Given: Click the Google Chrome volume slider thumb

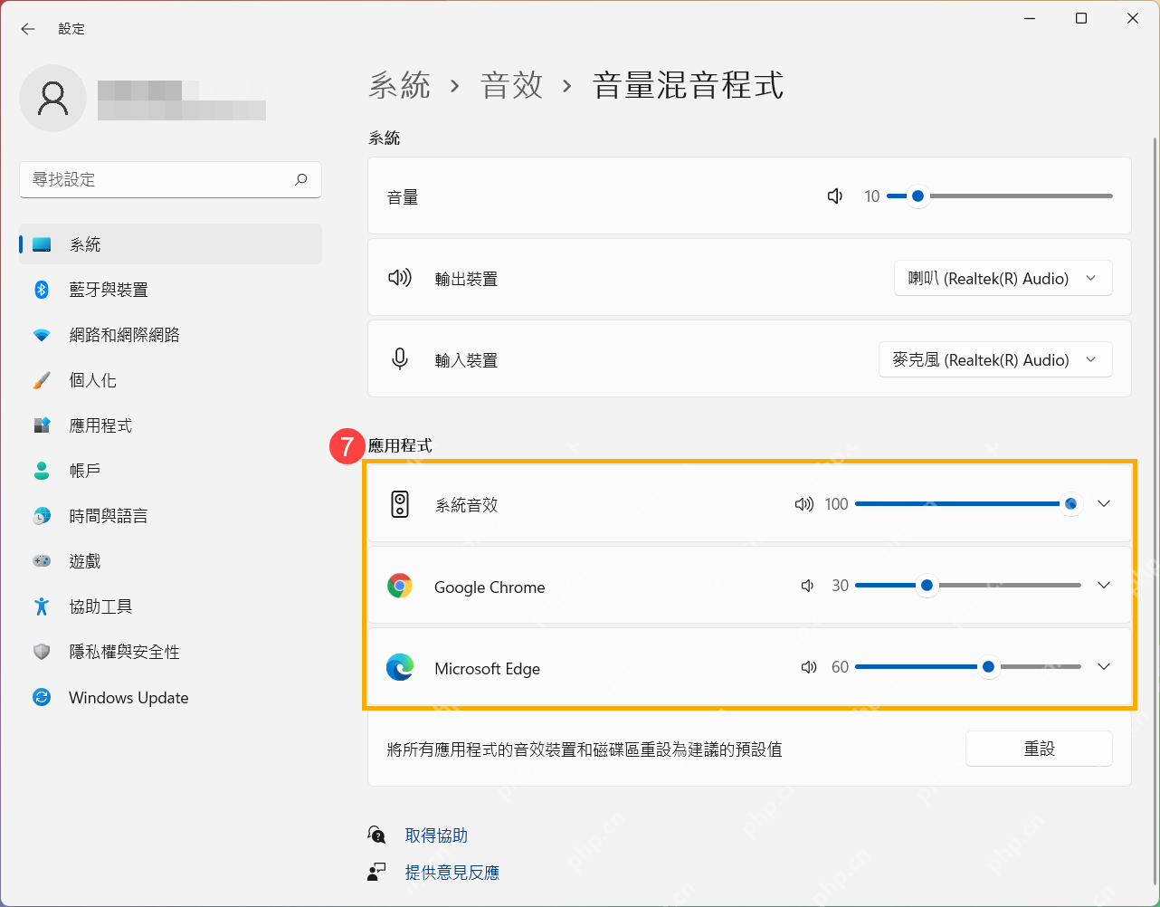Looking at the screenshot, I should coord(927,586).
